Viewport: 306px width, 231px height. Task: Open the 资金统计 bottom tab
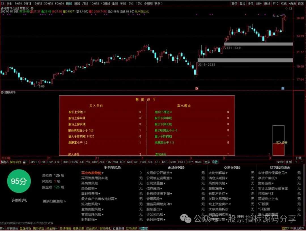[52, 228]
